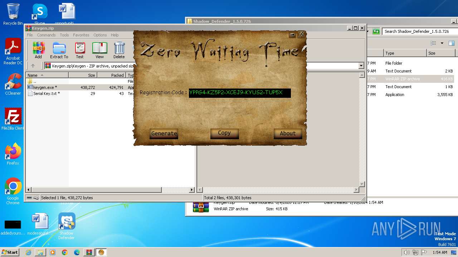Minimize the keygen window
Viewport: 458px width, 257px height.
[x=292, y=35]
